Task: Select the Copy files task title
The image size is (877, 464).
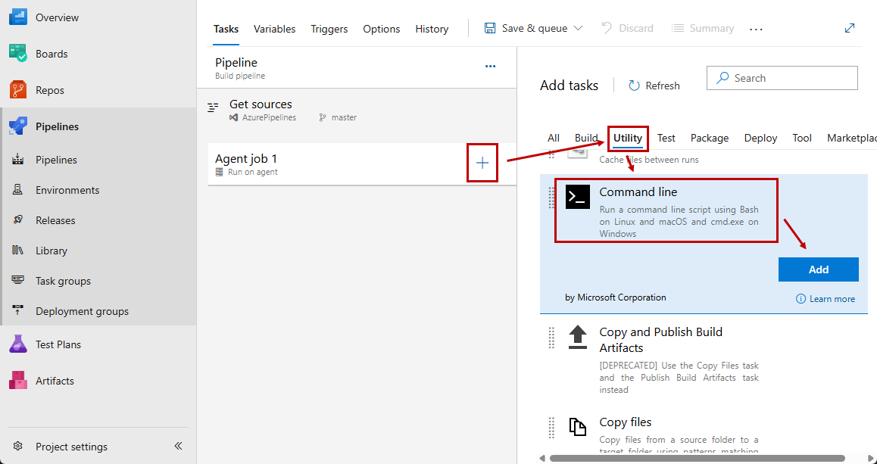Action: click(x=626, y=422)
